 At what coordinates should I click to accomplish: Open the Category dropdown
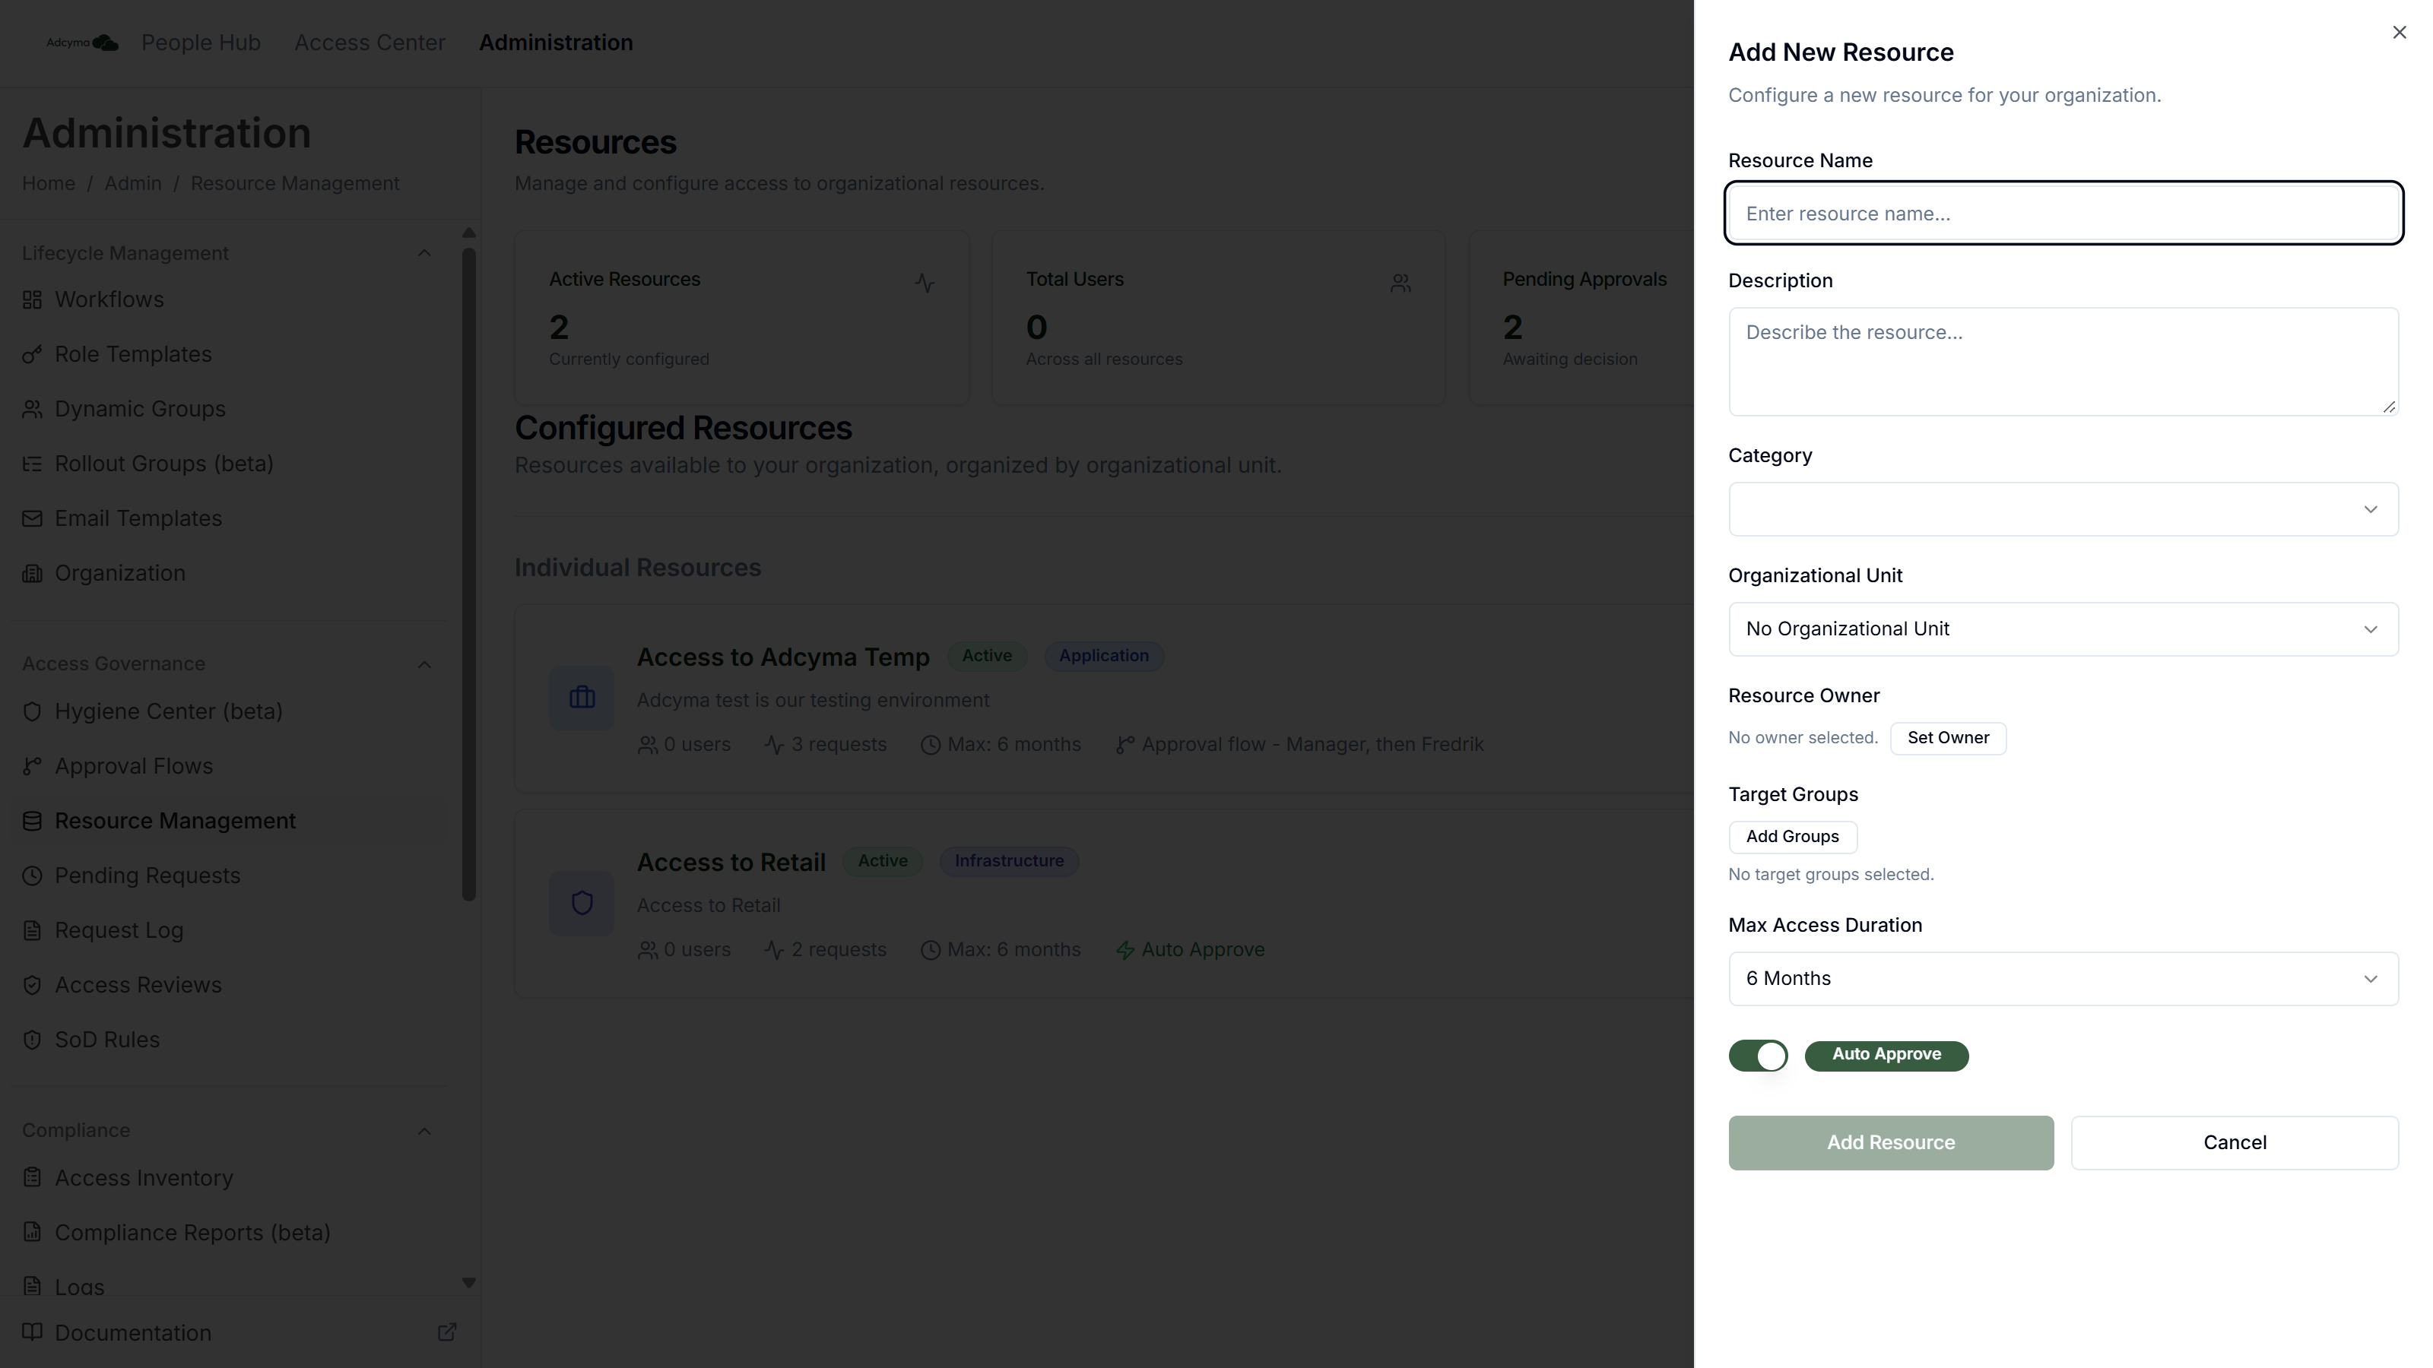coord(2063,509)
